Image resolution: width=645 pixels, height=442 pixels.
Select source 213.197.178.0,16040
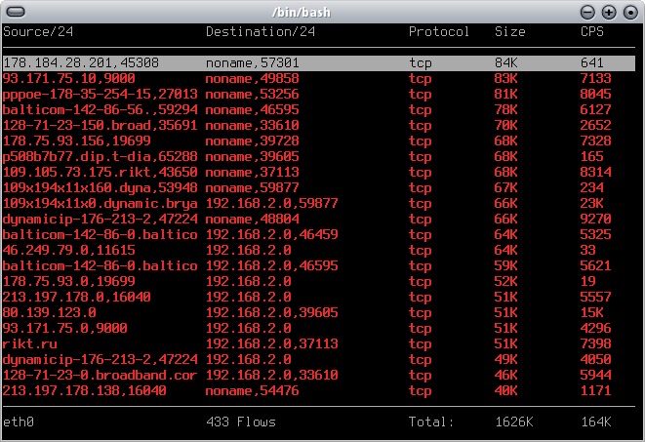tap(76, 298)
